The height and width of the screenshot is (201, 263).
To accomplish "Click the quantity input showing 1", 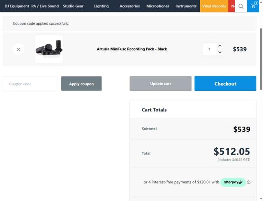I will tap(209, 49).
